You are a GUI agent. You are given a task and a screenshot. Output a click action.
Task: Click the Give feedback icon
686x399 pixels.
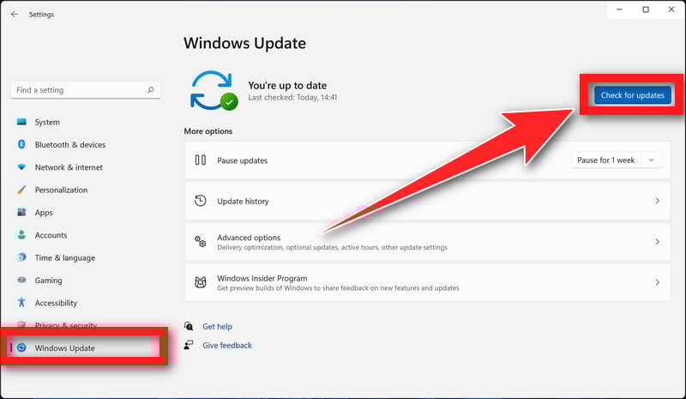[x=189, y=345]
